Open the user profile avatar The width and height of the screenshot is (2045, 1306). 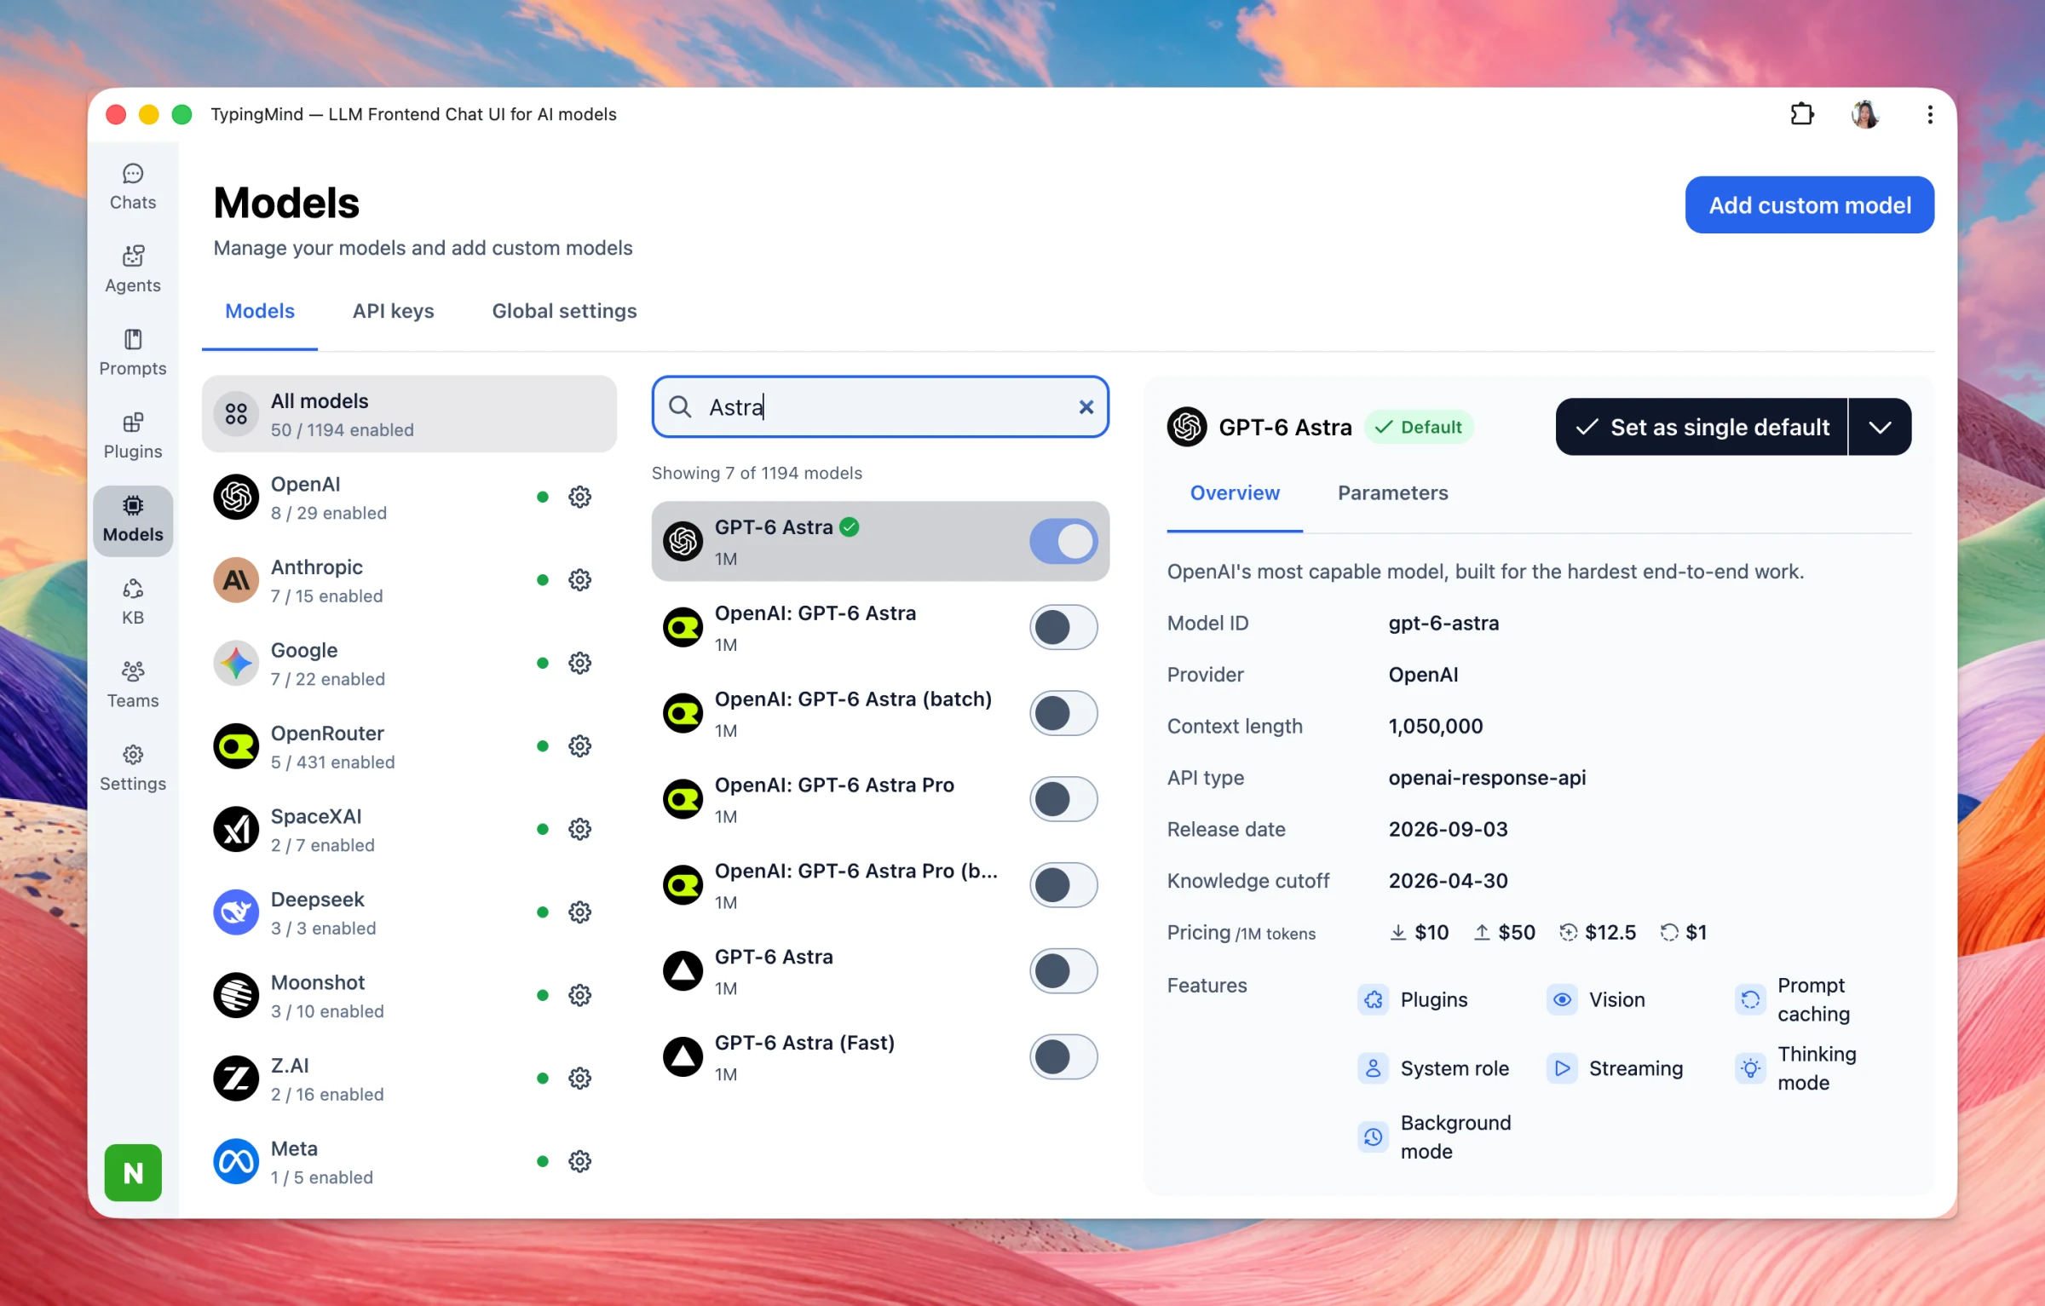click(1865, 114)
